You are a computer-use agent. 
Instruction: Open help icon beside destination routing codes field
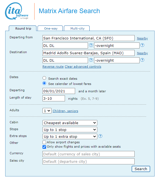tap(91, 60)
